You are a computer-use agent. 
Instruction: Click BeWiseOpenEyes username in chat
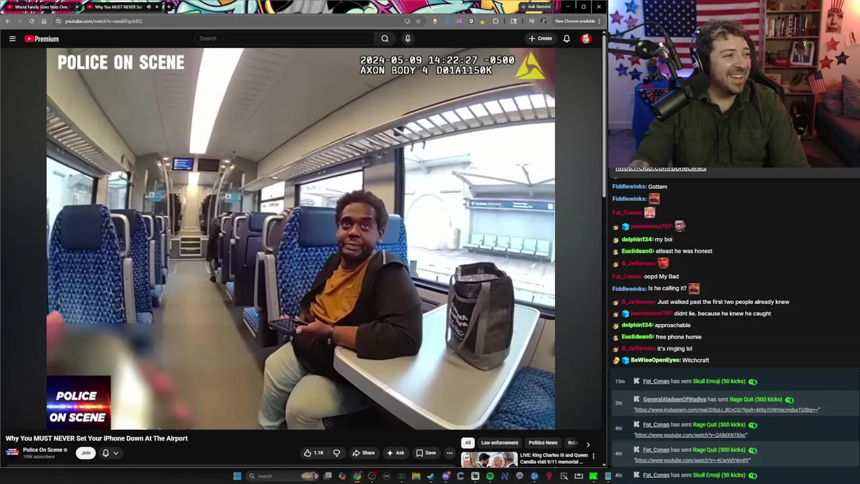click(656, 360)
